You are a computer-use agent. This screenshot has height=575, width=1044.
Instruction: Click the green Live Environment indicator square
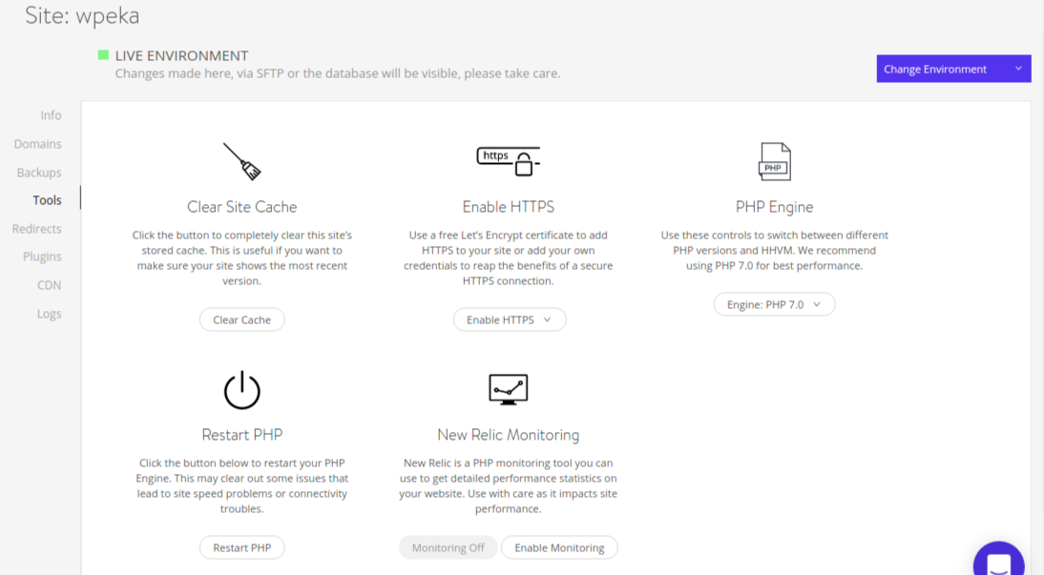[x=102, y=55]
